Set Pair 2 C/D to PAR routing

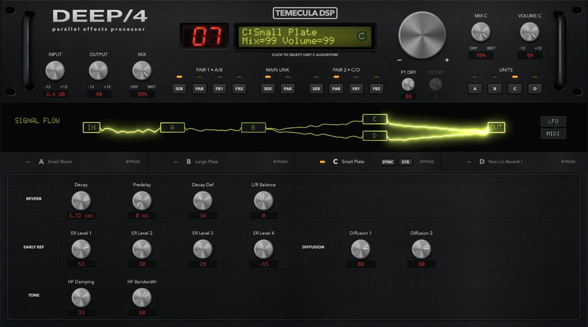tap(336, 89)
